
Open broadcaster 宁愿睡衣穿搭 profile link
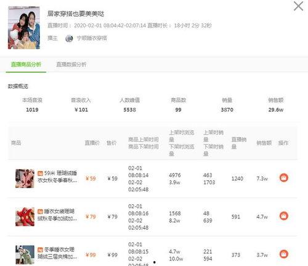point(92,38)
